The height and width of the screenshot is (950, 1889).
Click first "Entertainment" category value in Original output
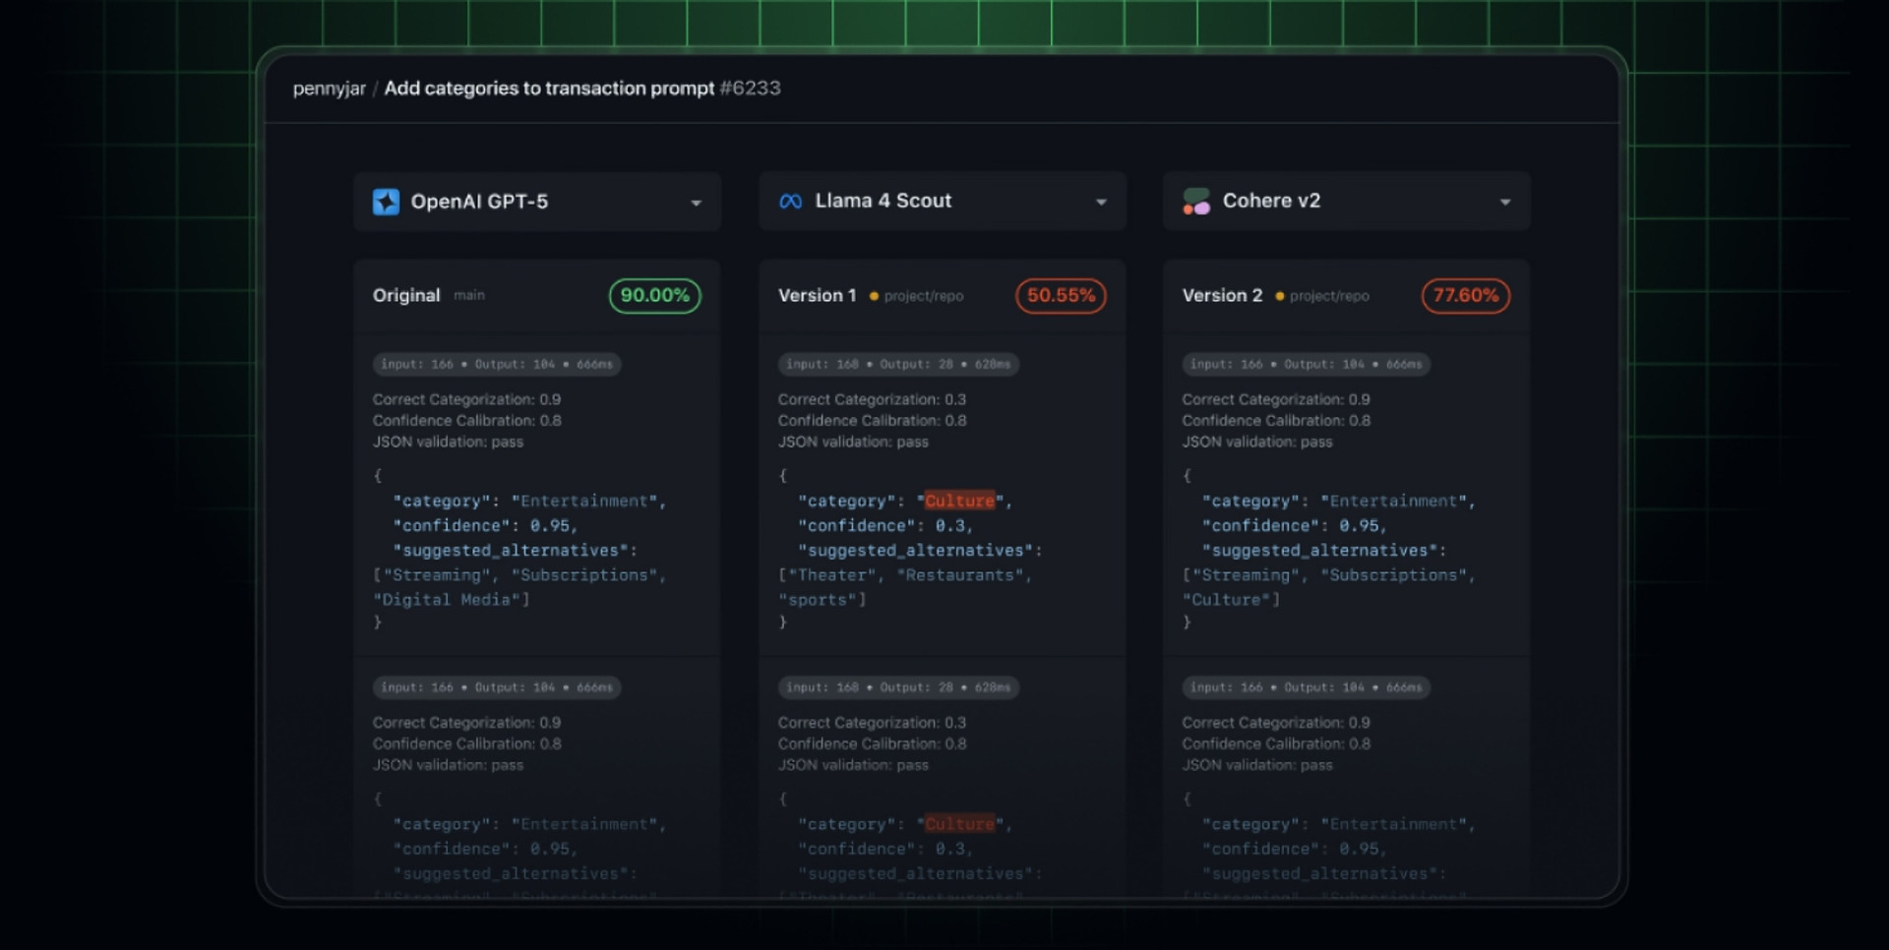584,502
